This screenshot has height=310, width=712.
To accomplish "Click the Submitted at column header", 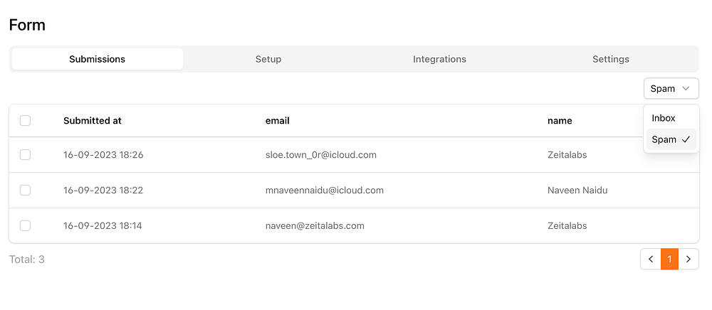I will (93, 121).
